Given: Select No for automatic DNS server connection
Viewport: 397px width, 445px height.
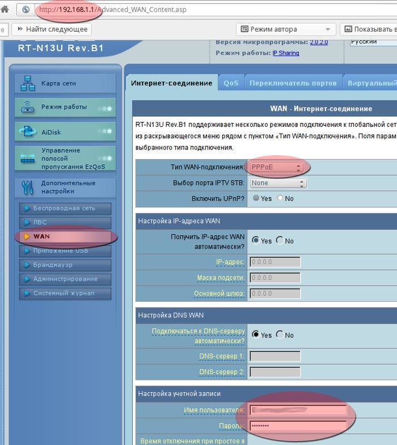Looking at the screenshot, I should click(x=280, y=335).
